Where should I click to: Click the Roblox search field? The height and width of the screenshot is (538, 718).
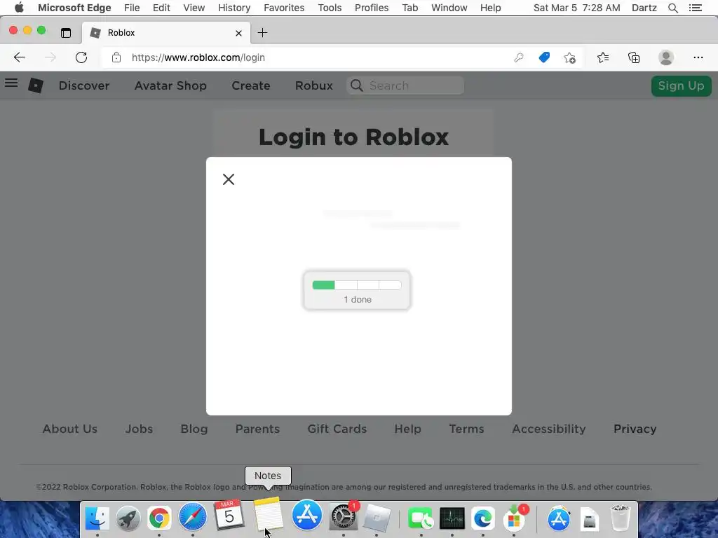pos(405,85)
